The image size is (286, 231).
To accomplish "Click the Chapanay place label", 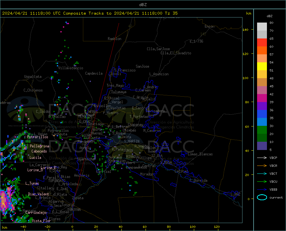I will coord(135,125).
